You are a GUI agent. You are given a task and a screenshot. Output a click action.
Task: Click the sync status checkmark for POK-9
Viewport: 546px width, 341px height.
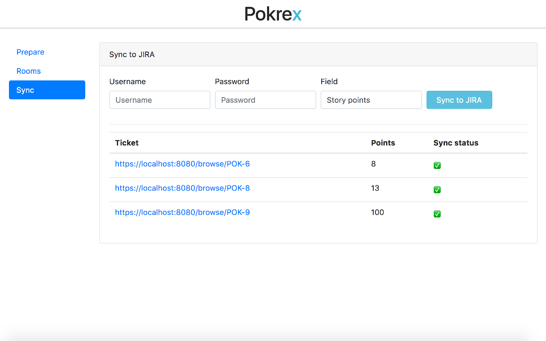437,214
